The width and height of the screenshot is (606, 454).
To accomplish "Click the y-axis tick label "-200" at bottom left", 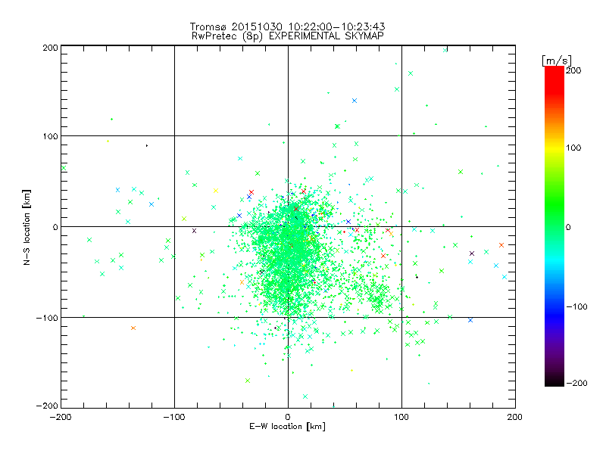I will coord(47,406).
